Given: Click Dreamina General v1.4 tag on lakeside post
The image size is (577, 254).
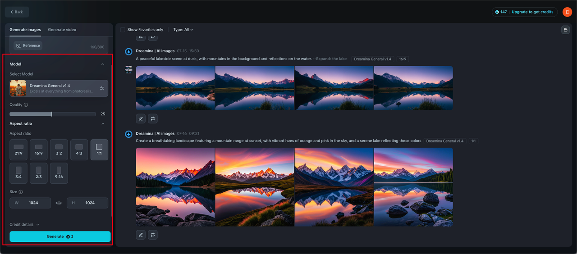Looking at the screenshot, I should (373, 59).
